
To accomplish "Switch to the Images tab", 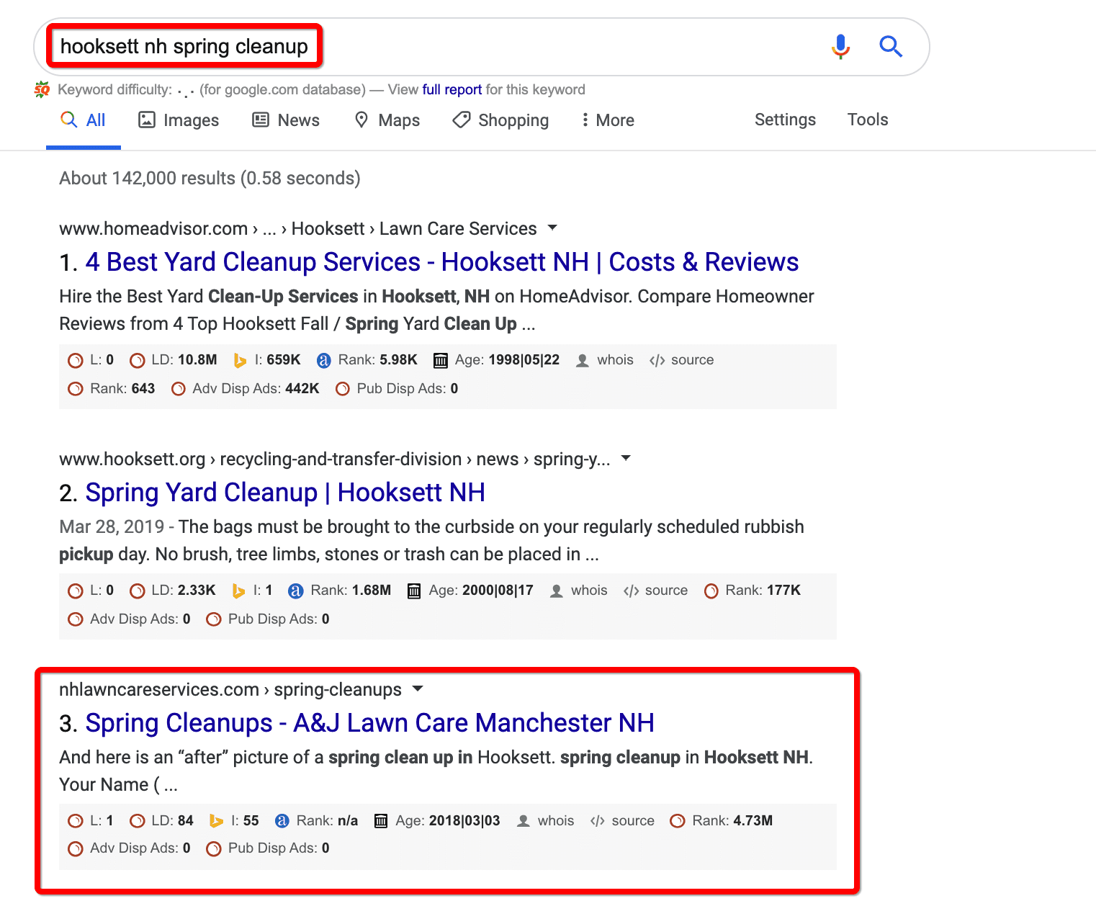I will coord(179,120).
